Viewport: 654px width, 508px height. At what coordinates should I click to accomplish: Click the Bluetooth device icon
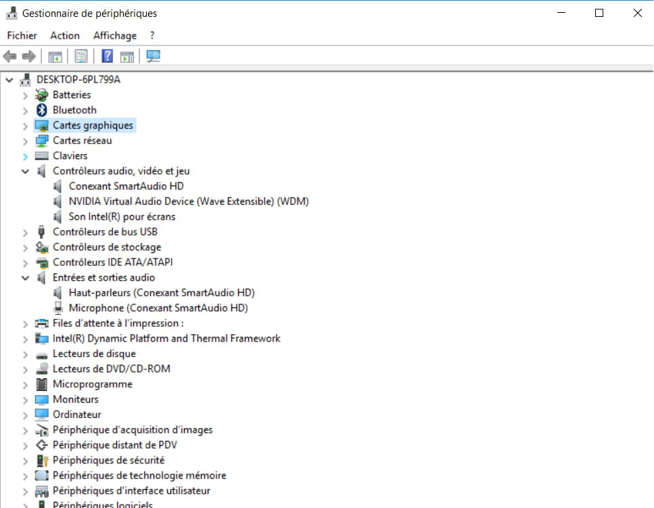pyautogui.click(x=42, y=110)
